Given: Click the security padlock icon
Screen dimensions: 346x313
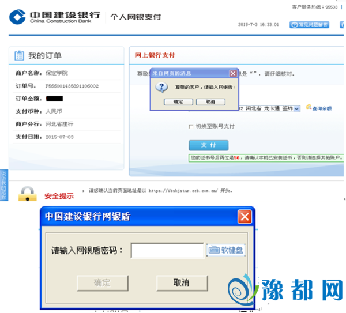Looking at the screenshot, I should pyautogui.click(x=27, y=194).
